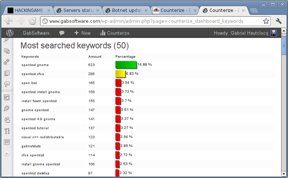288x178 pixels.
Task: Open Media in the admin sidebar
Action: tap(7, 51)
